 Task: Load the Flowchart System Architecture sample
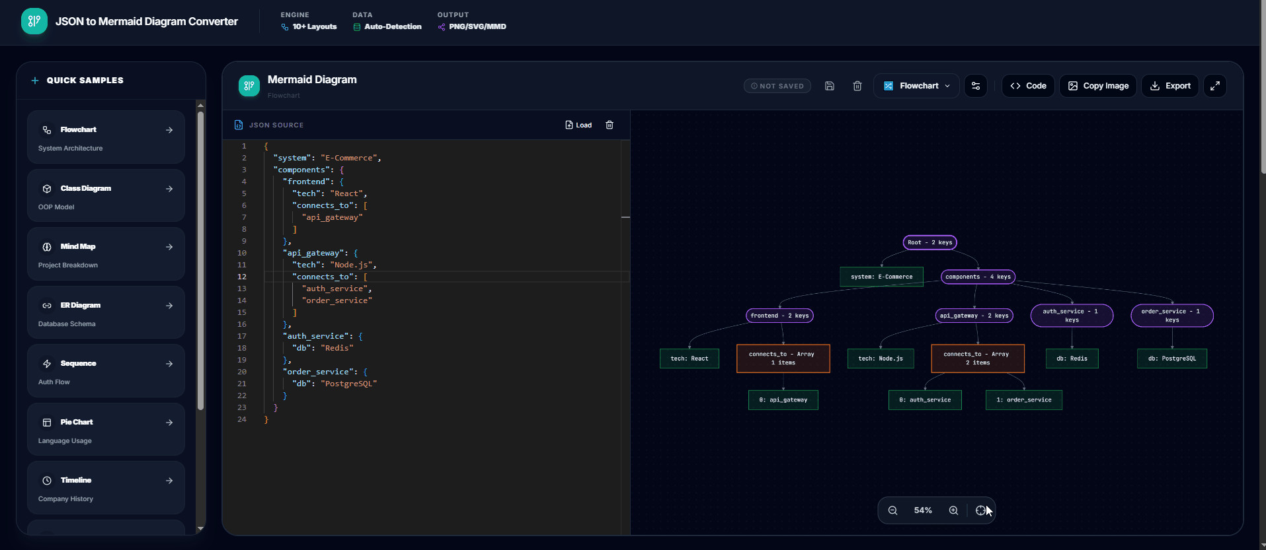click(x=106, y=137)
